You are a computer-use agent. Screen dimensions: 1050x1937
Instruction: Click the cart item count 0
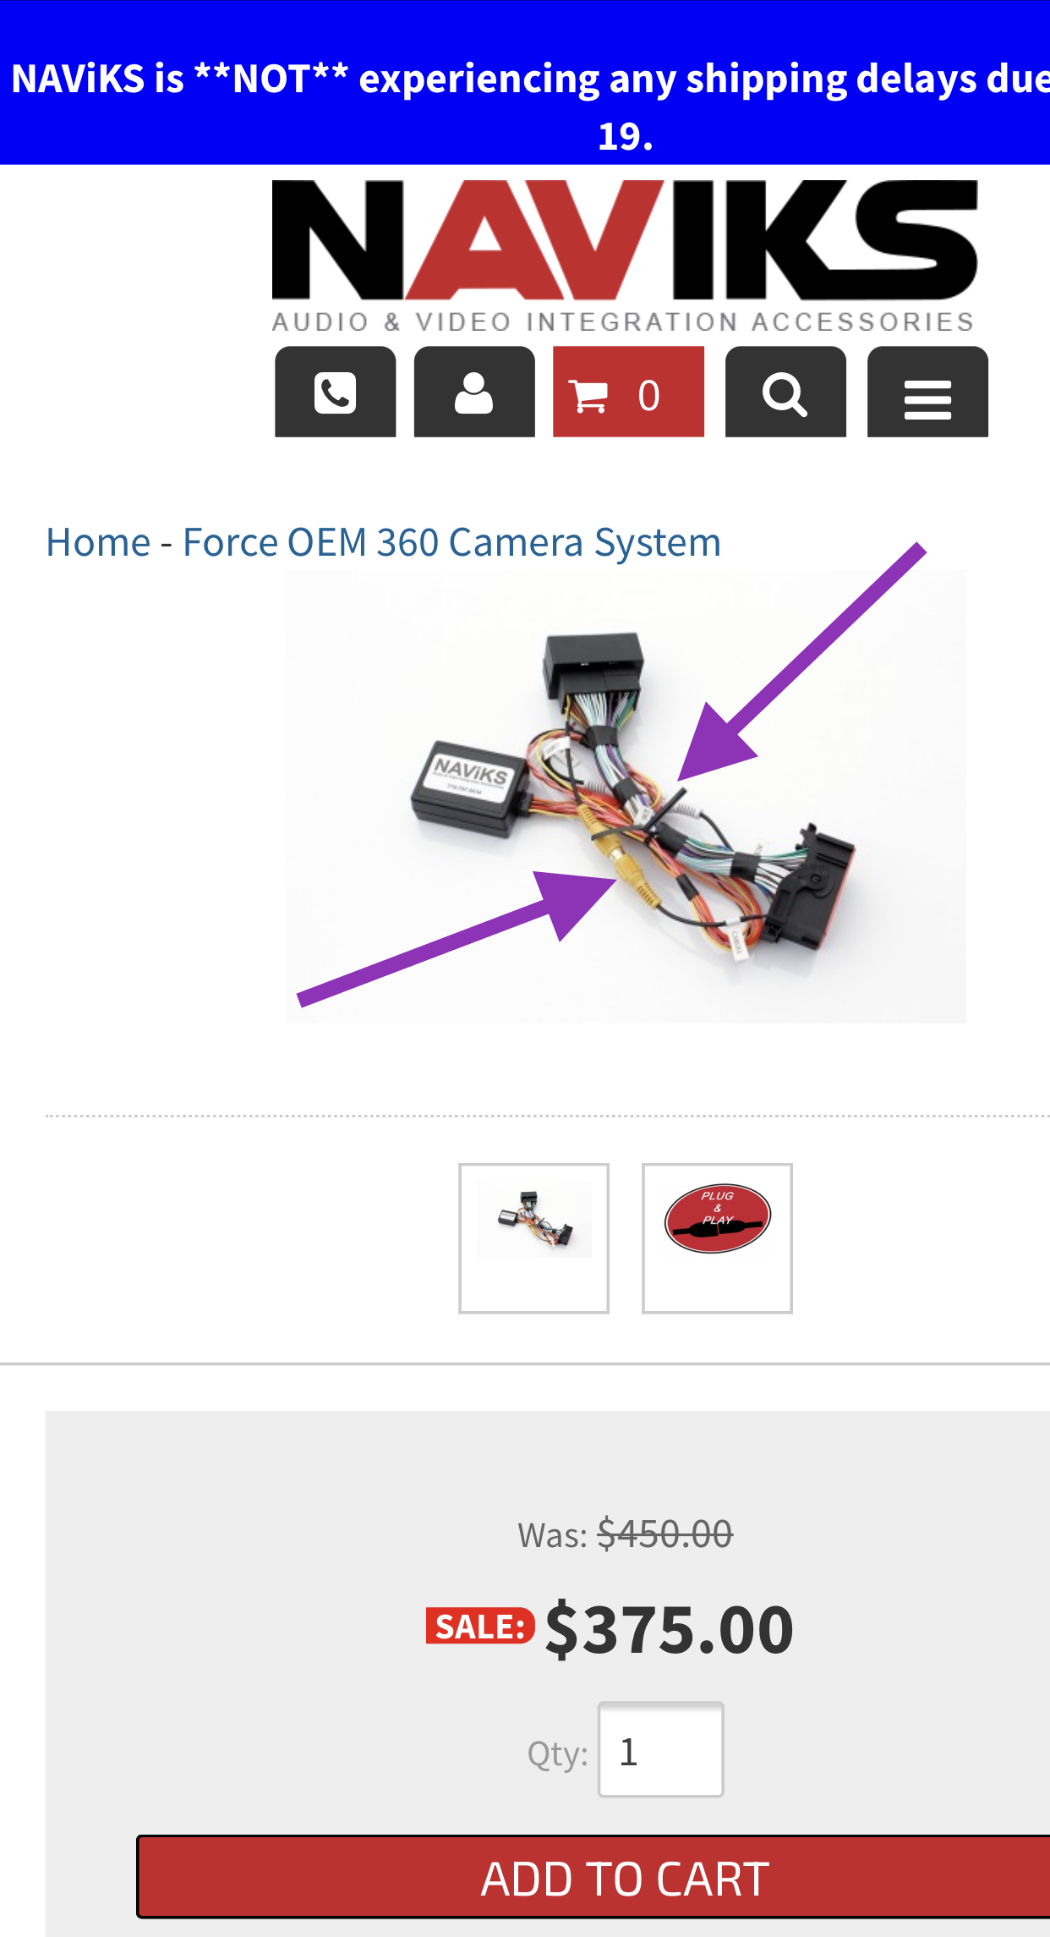648,395
